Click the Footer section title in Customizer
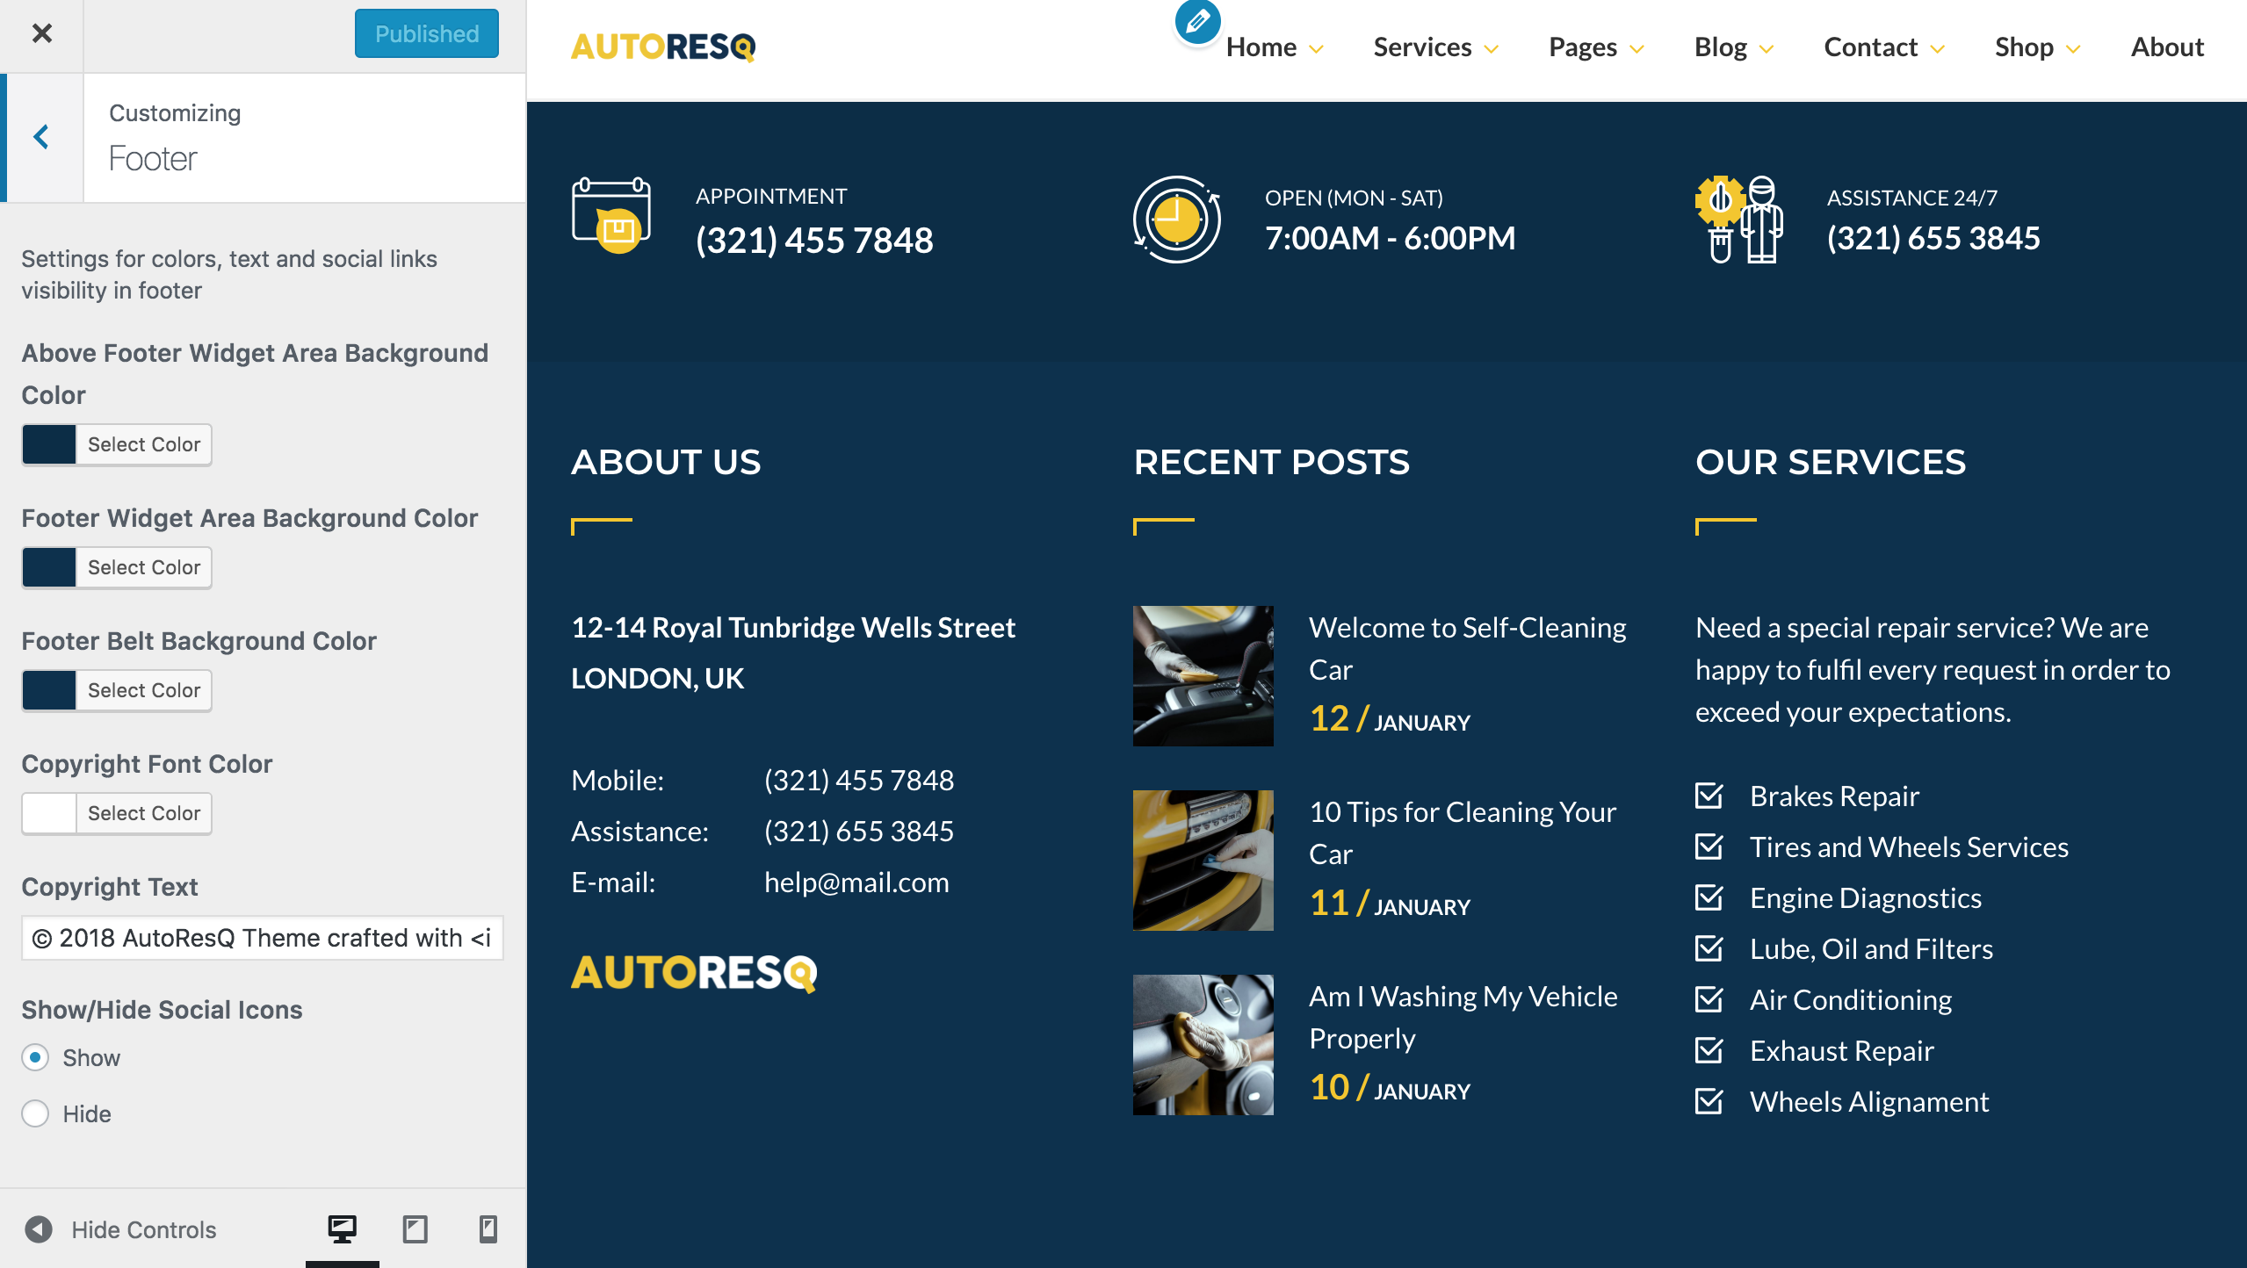 (153, 158)
